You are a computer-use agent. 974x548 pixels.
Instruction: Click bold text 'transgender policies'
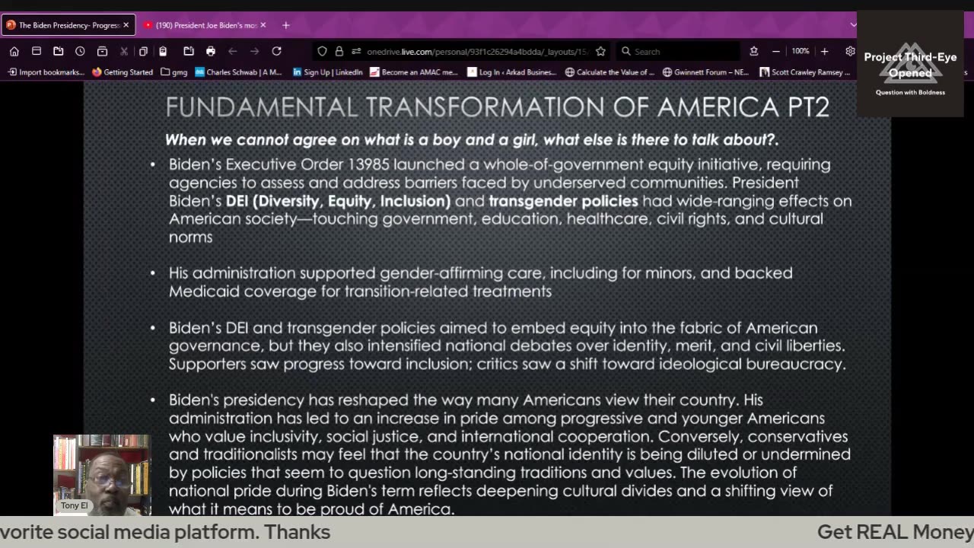tap(563, 201)
